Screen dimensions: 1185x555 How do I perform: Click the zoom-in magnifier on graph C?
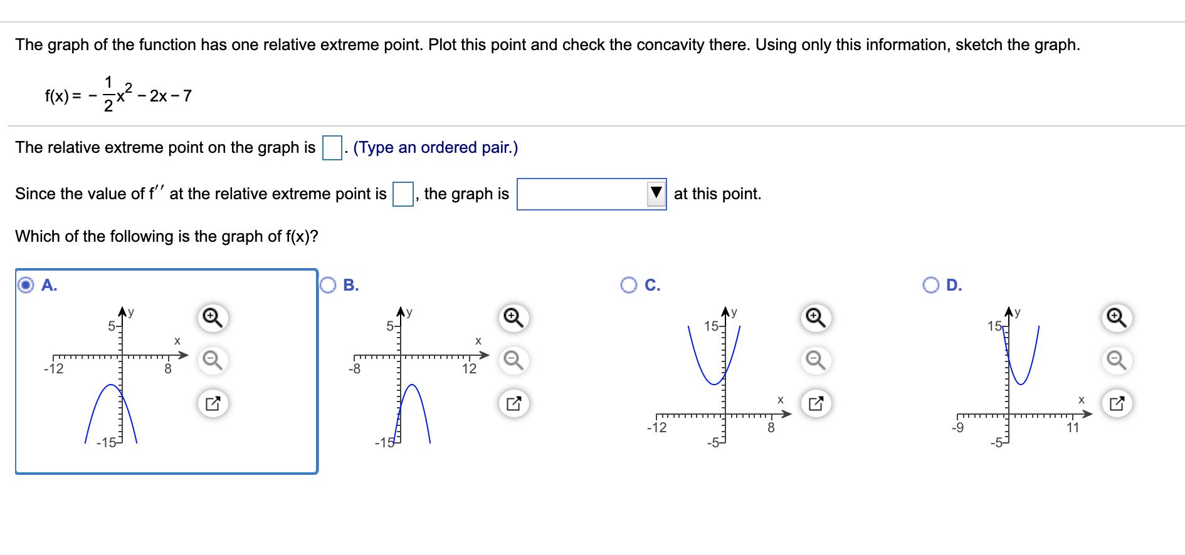pos(814,318)
